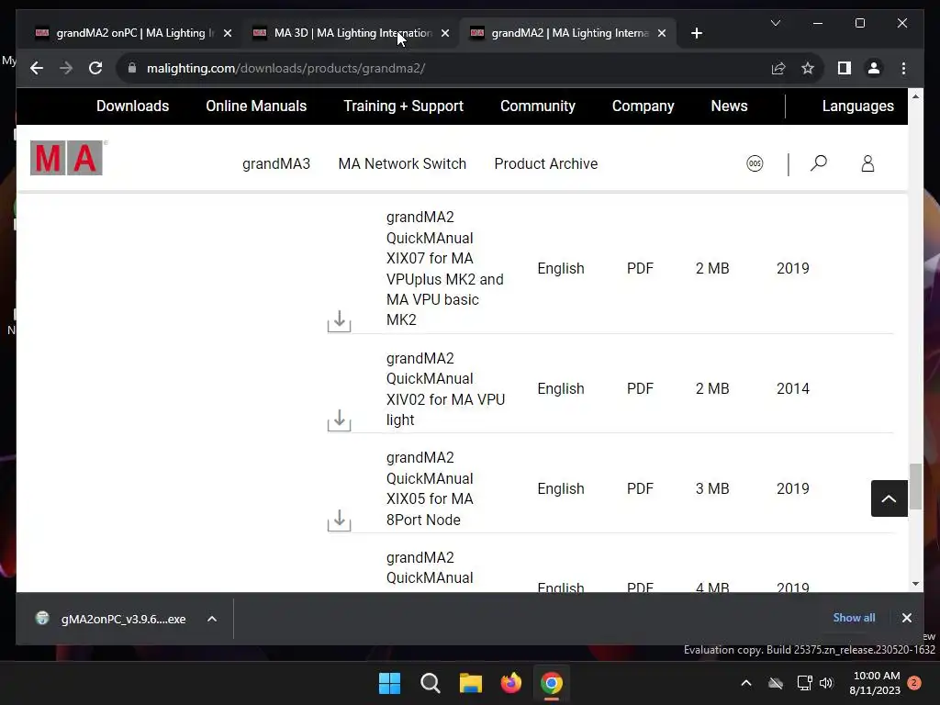Screen dimensions: 940x705
Task: Reload the malighting.com page
Action: tap(95, 68)
